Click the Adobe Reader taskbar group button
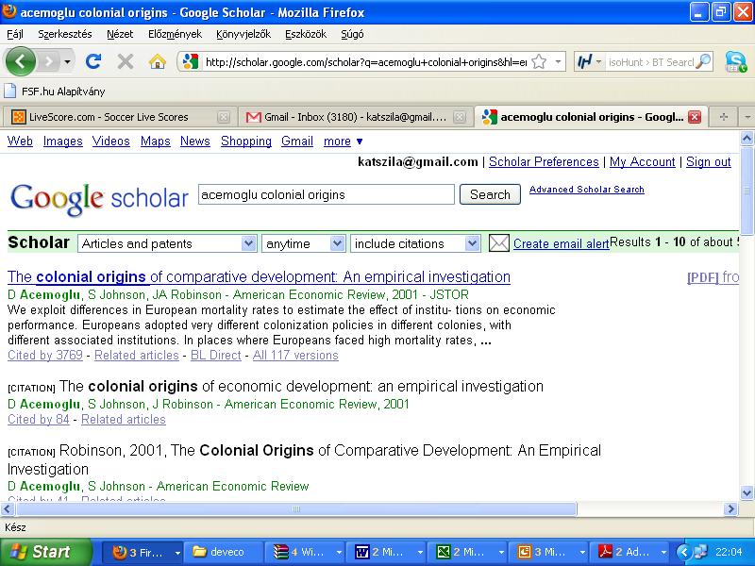Viewport: 755px width, 566px height. [x=630, y=552]
